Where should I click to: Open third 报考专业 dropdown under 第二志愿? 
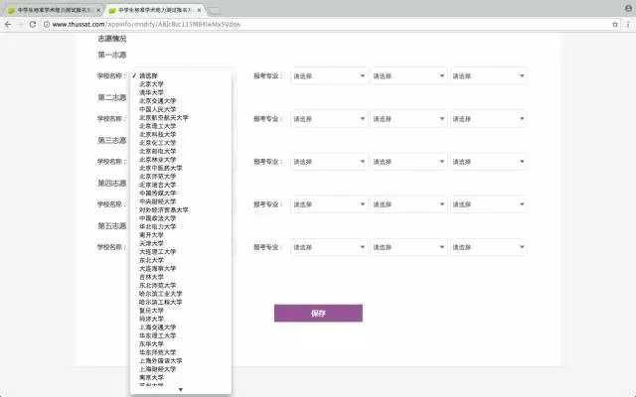pyautogui.click(x=488, y=119)
